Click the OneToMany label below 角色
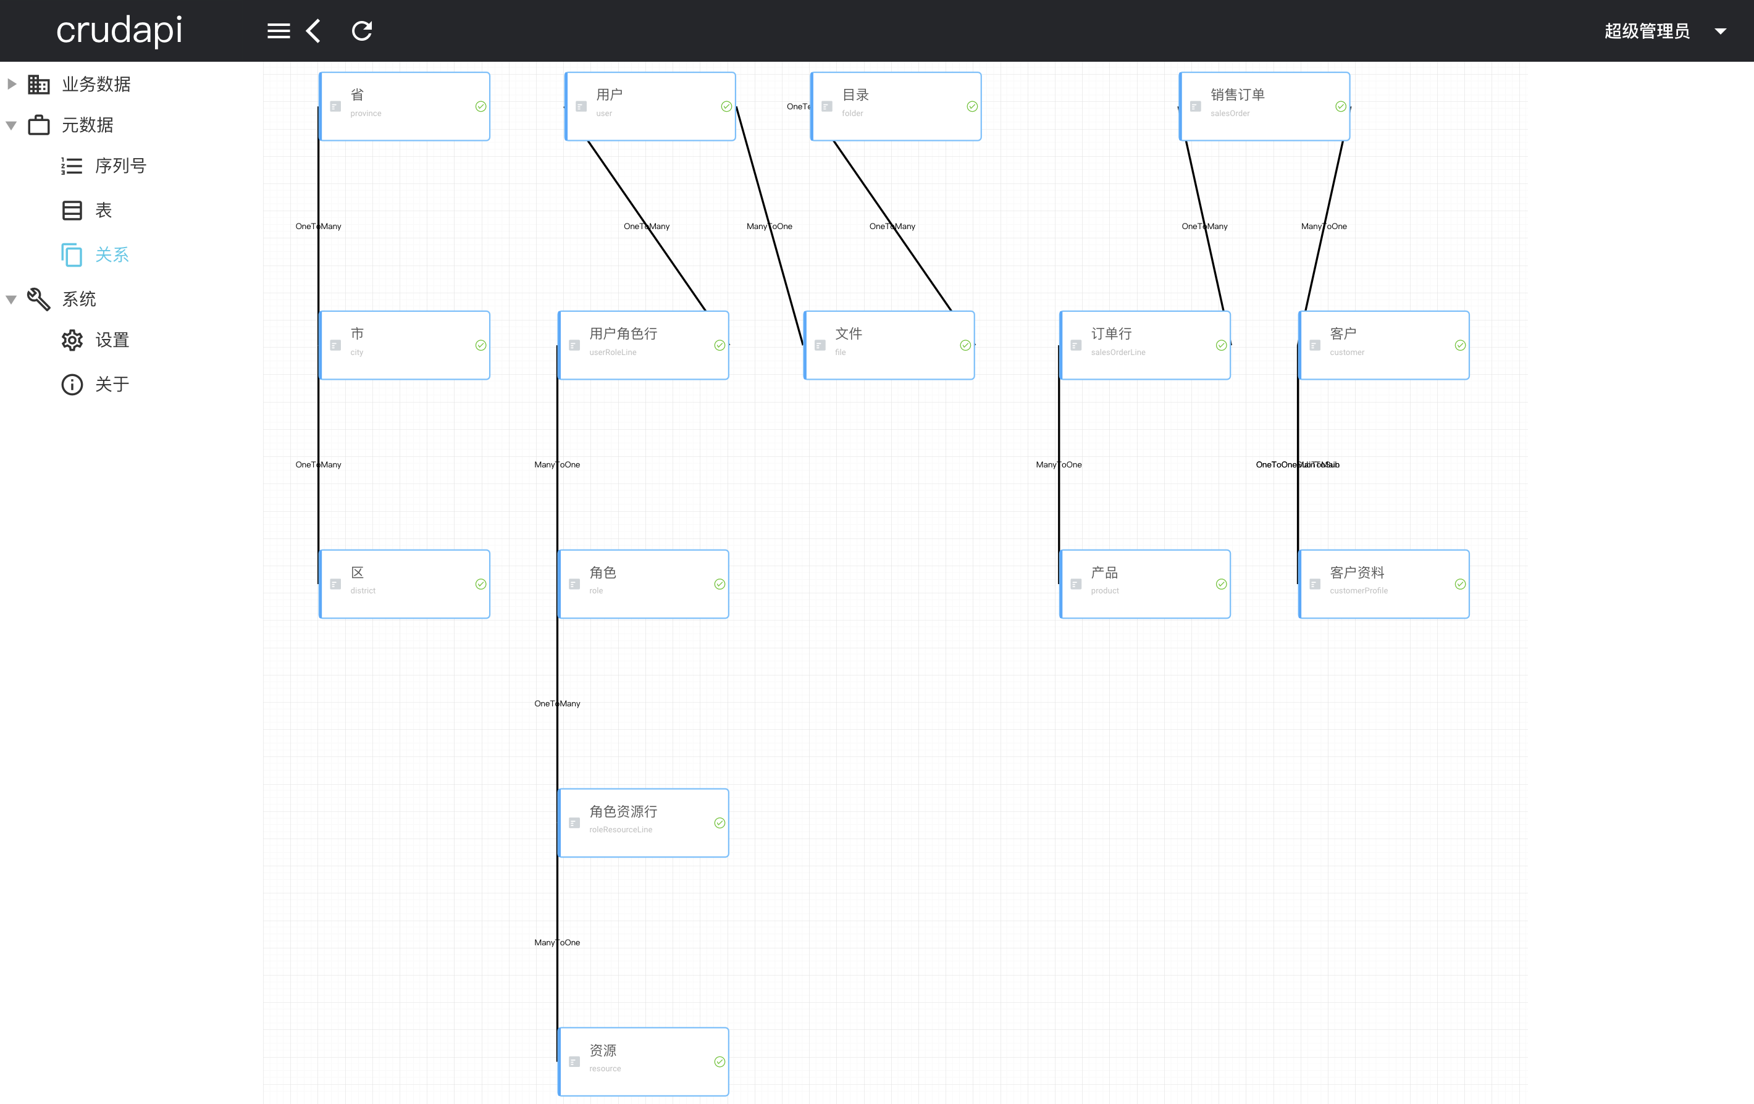The height and width of the screenshot is (1104, 1754). 557,703
